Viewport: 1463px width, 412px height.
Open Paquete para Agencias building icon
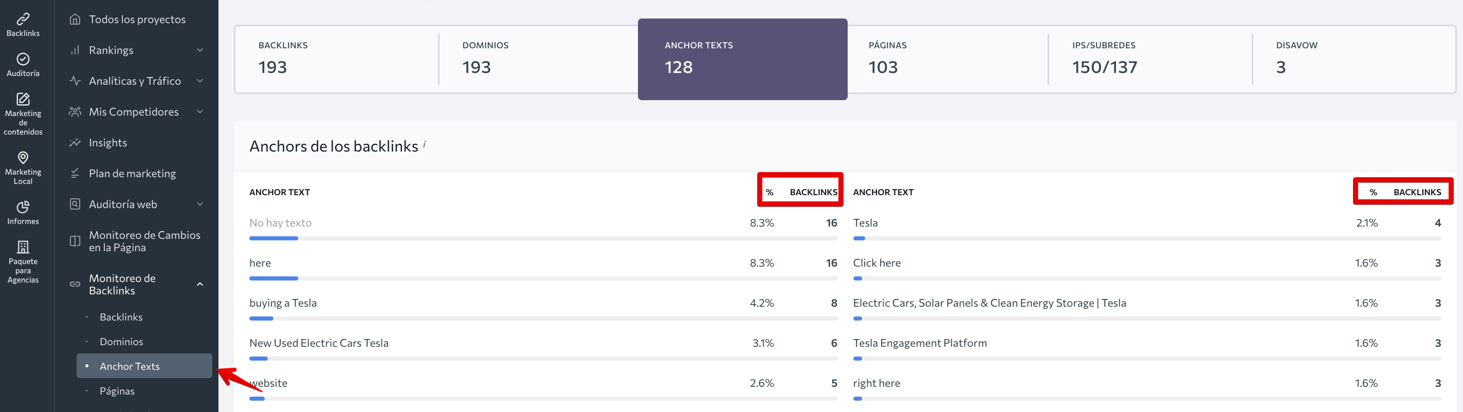23,247
